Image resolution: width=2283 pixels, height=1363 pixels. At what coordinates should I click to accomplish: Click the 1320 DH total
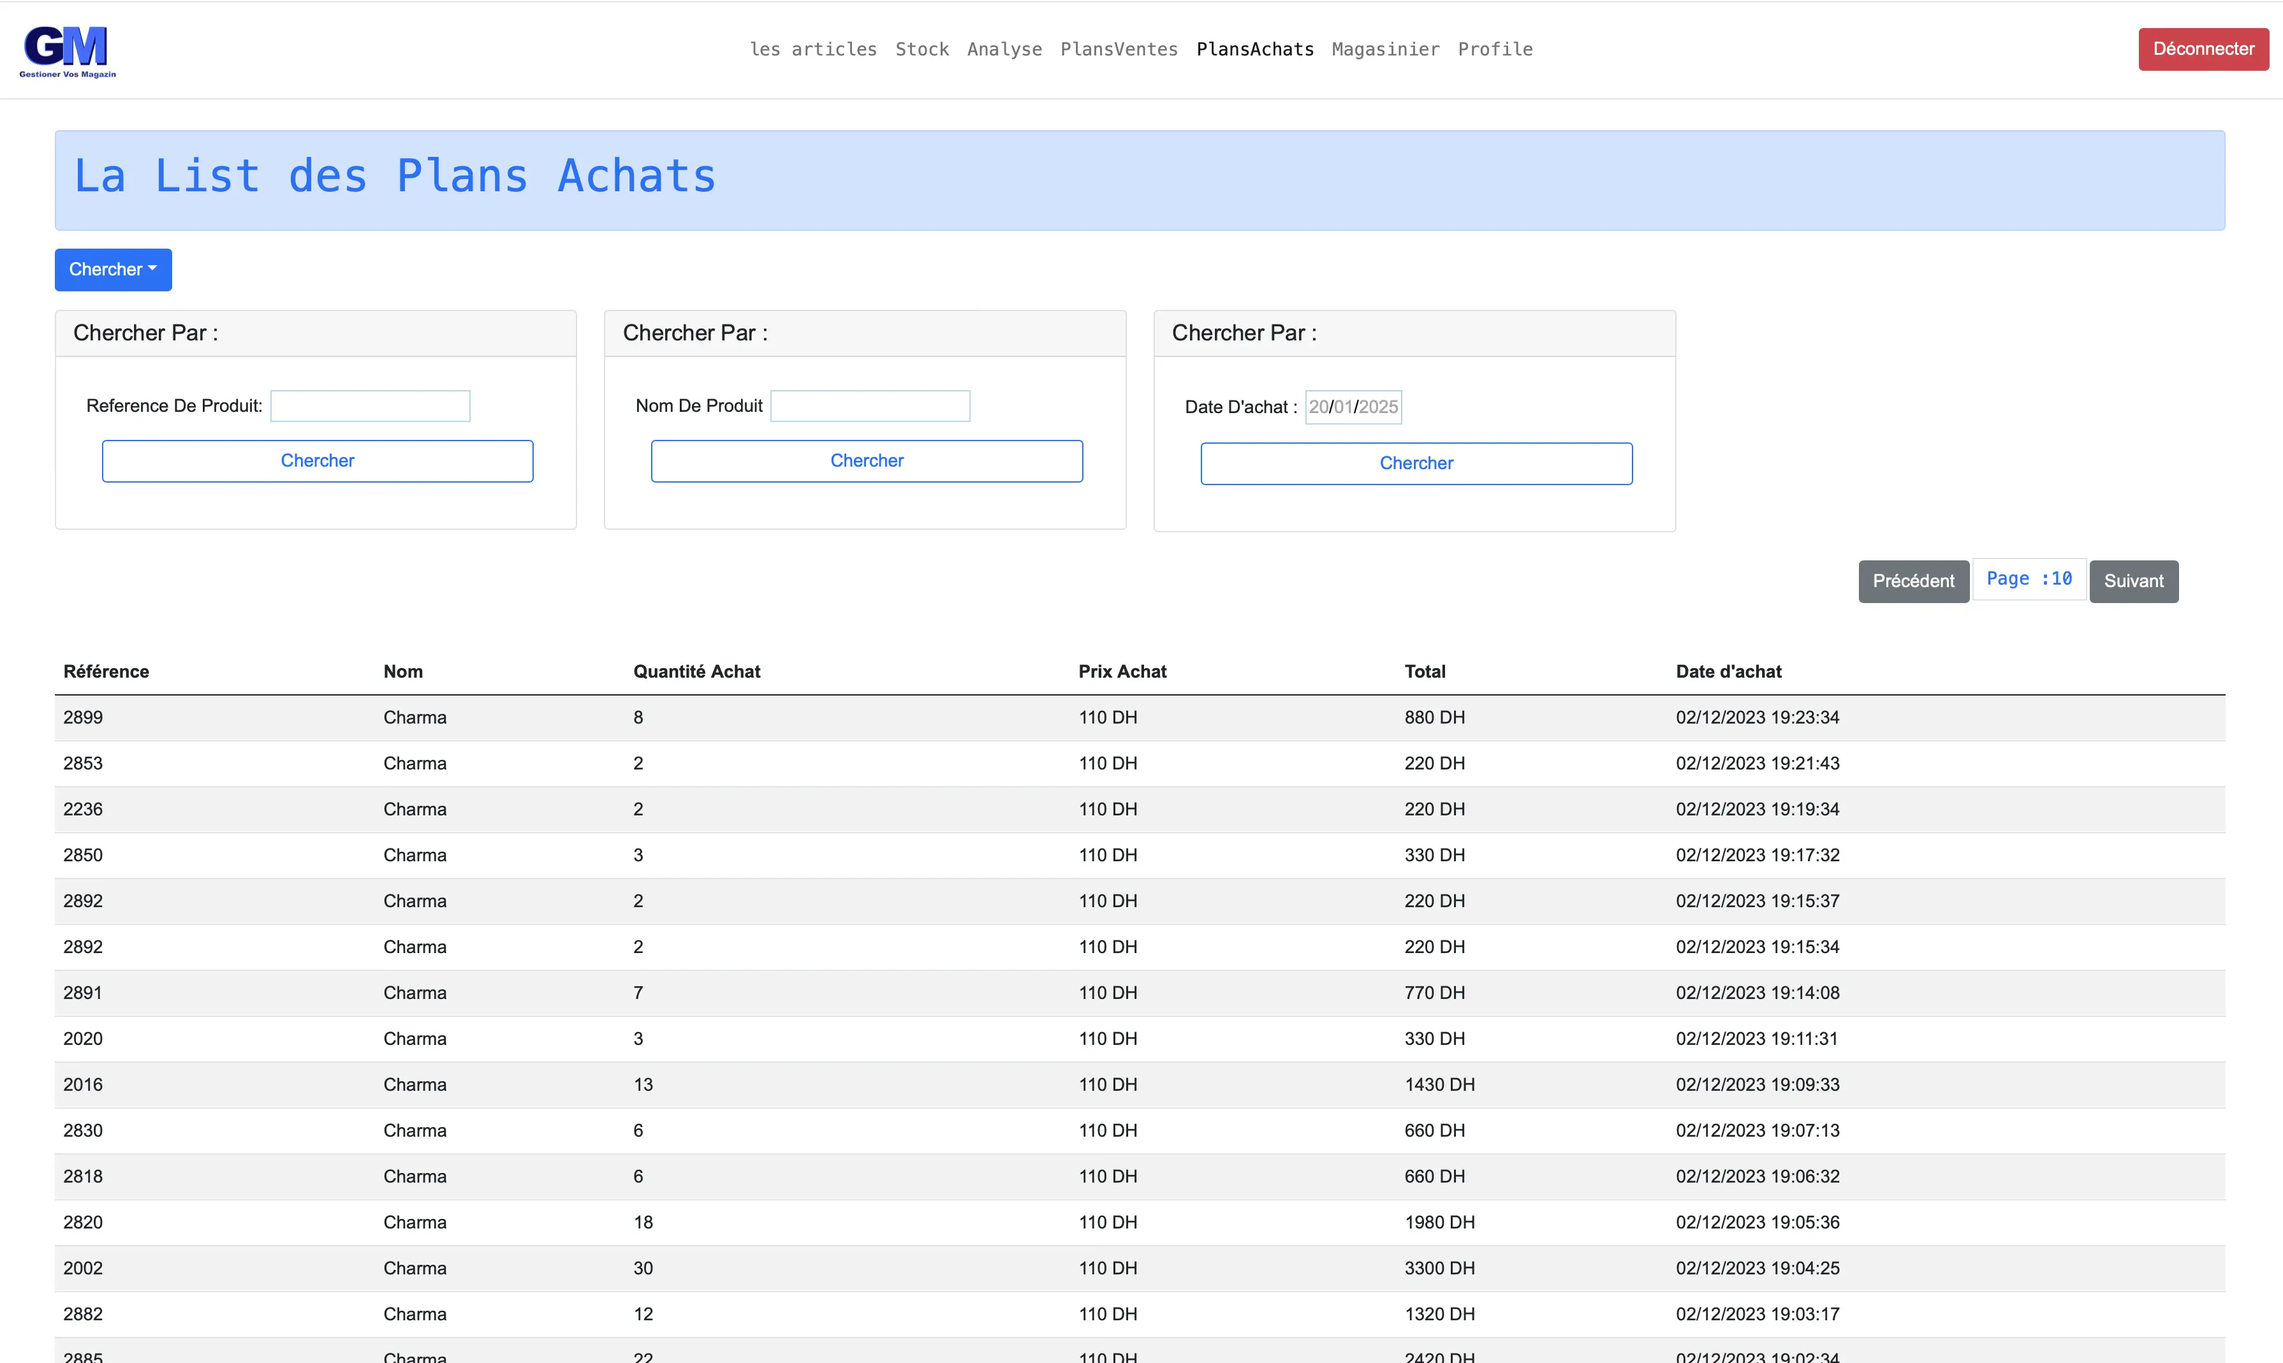[1439, 1315]
